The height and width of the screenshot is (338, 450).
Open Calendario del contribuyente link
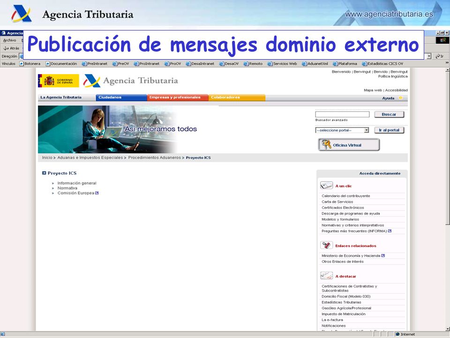pyautogui.click(x=346, y=196)
